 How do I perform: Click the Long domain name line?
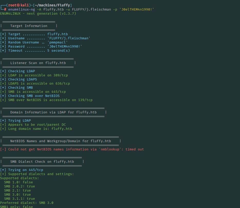(36, 129)
